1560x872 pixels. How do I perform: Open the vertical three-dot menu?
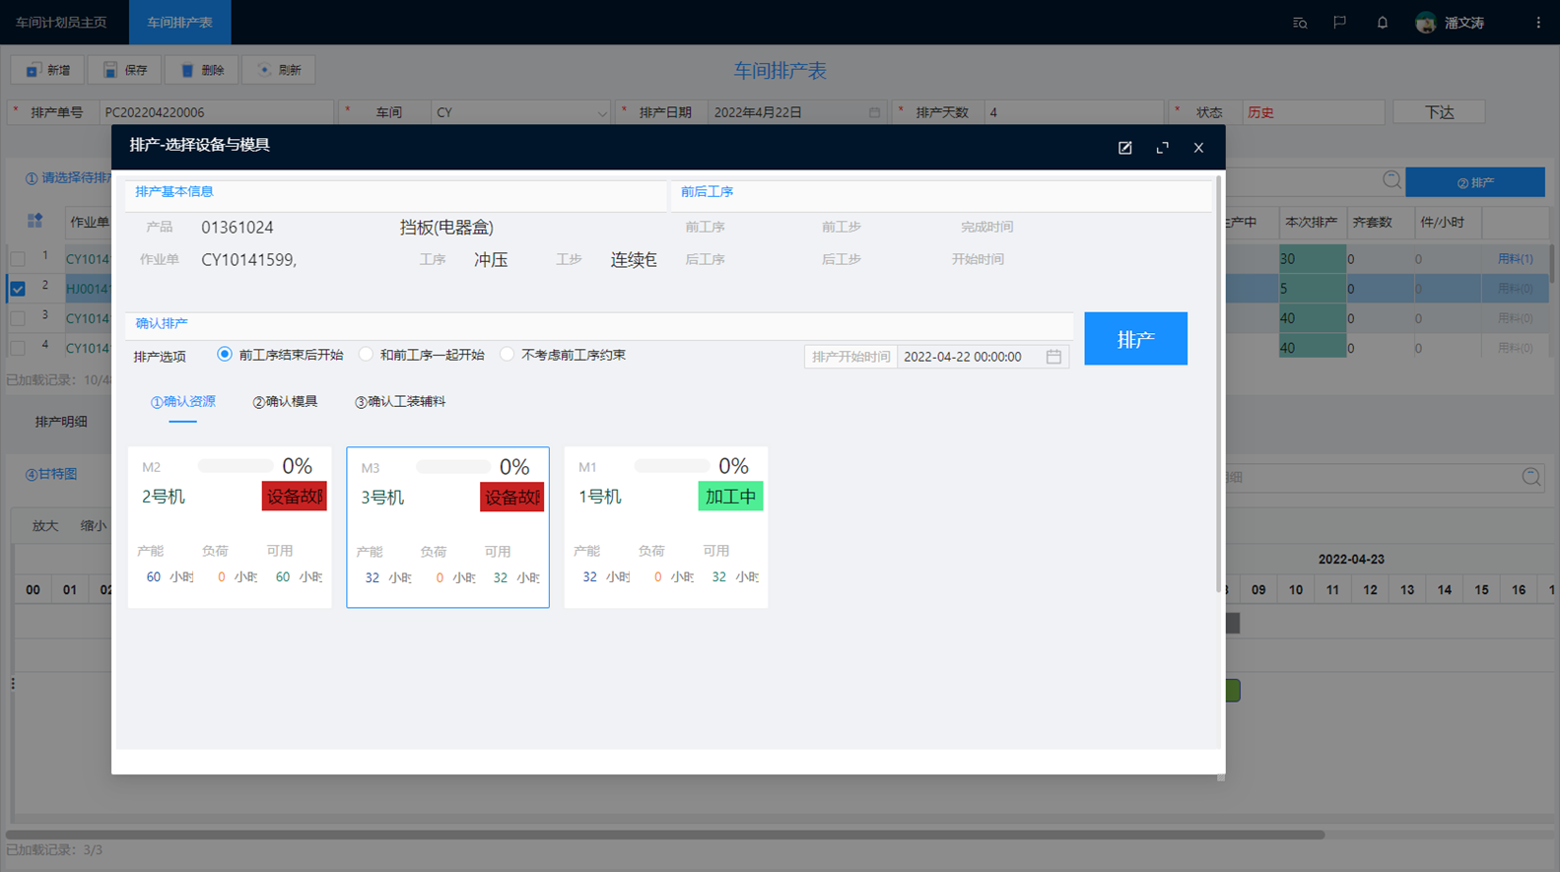pyautogui.click(x=1537, y=23)
